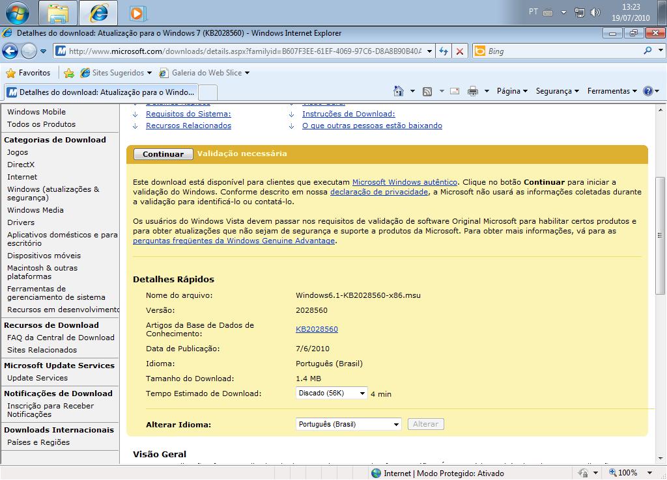Open Galeria do Web Slice item
The image size is (667, 480).
tap(204, 73)
